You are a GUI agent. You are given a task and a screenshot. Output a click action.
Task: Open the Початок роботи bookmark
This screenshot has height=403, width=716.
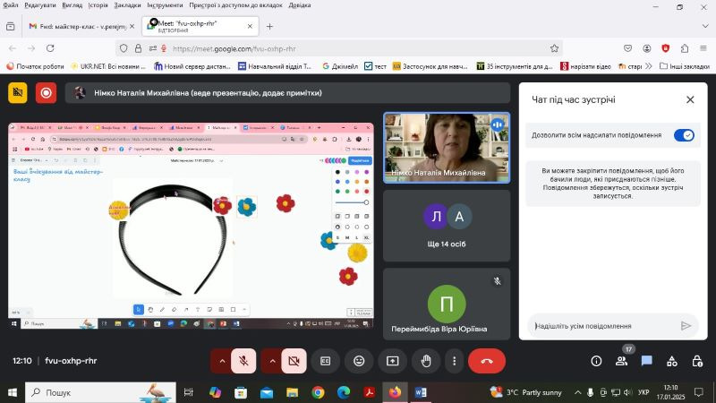pos(35,66)
